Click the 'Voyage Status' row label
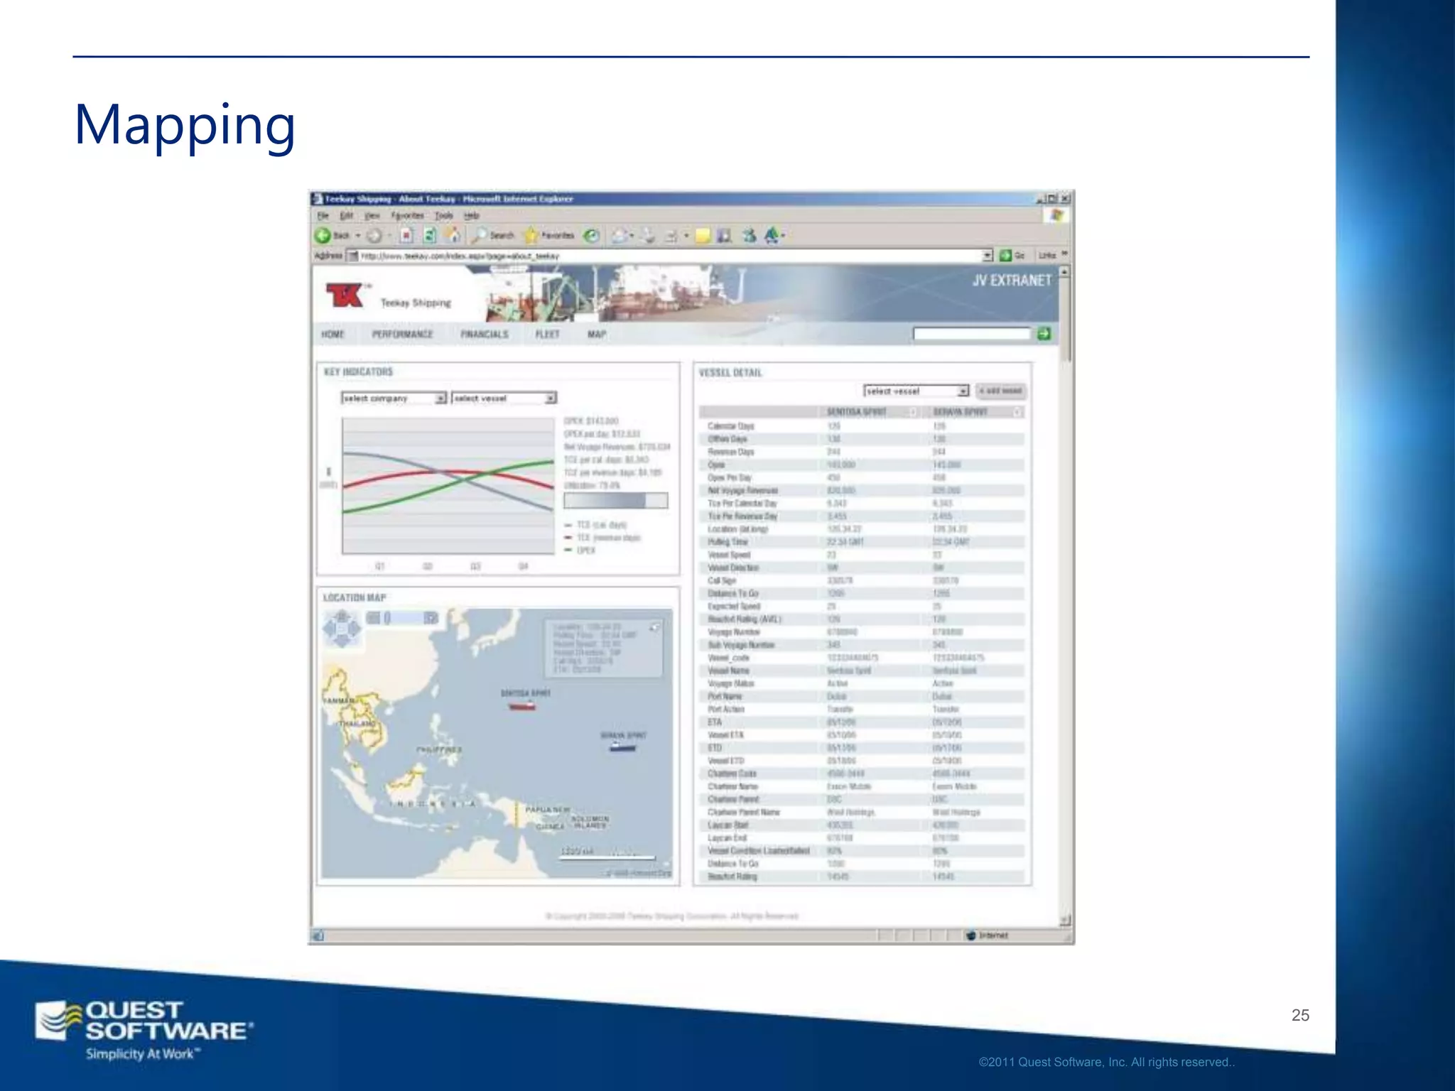Screen dimensions: 1455x1091 731,684
